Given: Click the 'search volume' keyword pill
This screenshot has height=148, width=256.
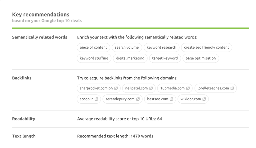Looking at the screenshot, I should [127, 47].
